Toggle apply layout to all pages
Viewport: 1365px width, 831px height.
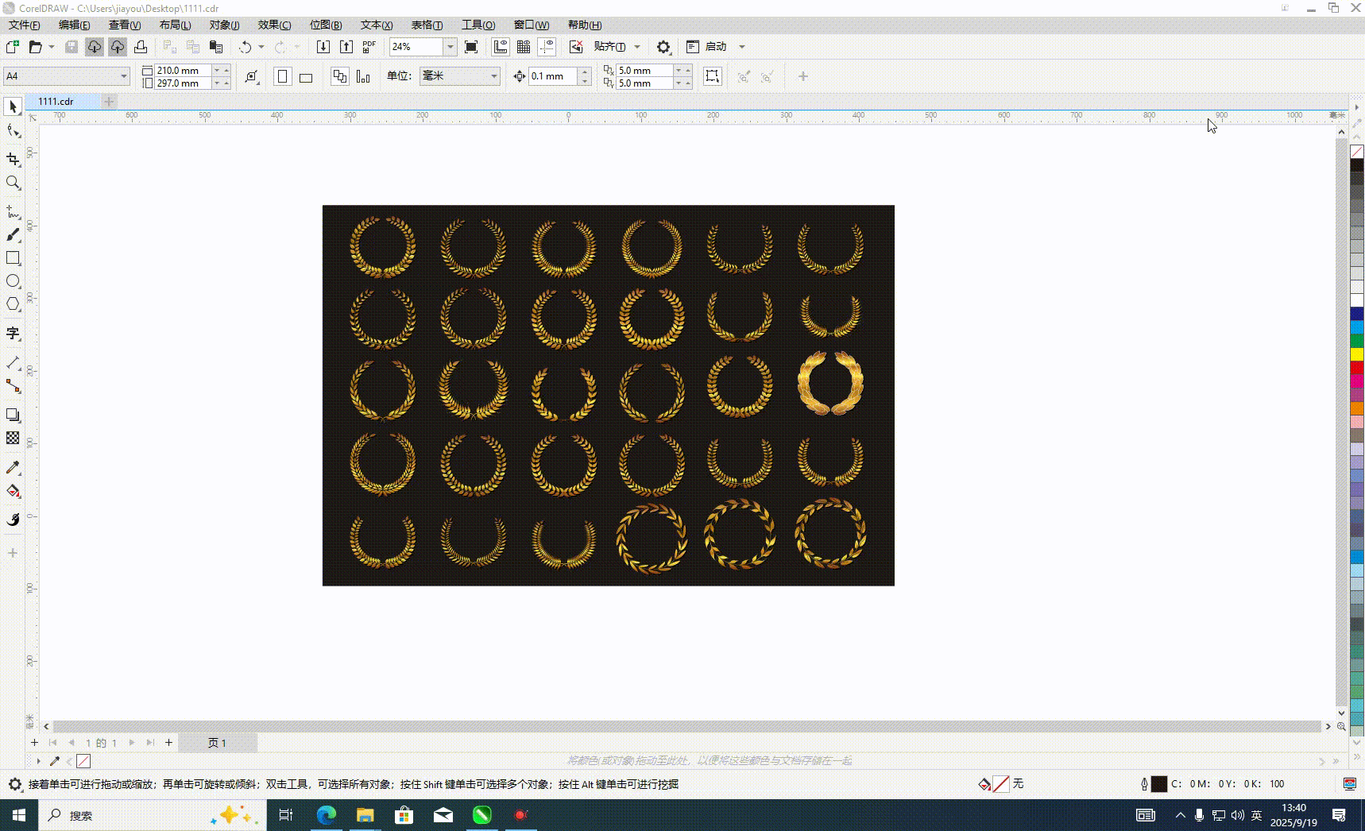tap(340, 76)
